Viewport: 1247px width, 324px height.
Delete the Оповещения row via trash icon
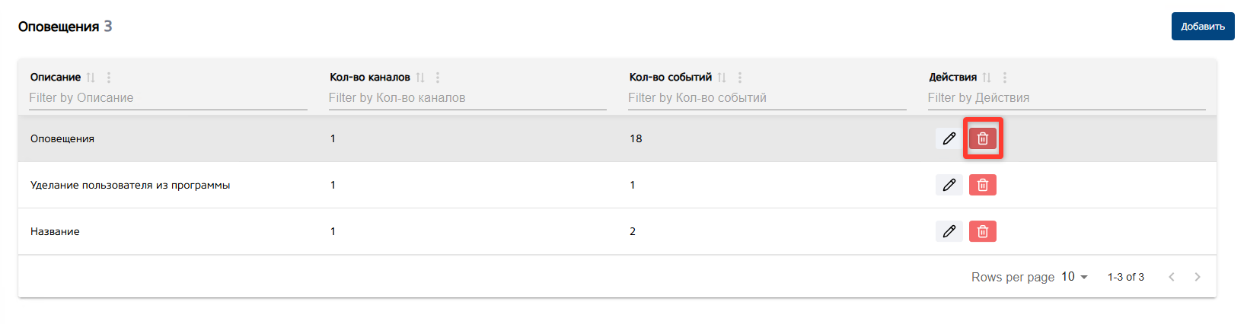click(983, 138)
